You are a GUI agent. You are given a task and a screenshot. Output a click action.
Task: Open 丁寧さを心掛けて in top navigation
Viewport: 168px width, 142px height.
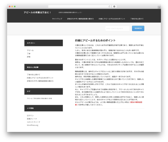[x=137, y=19]
